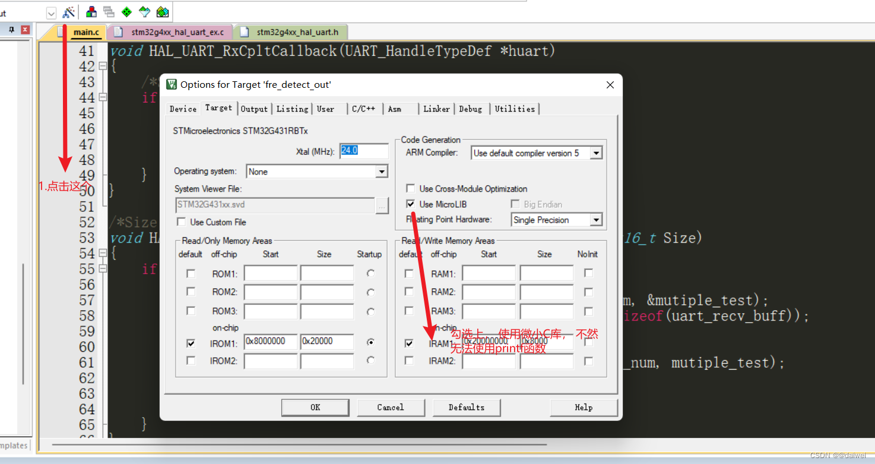Check the ROM3 default checkbox
The width and height of the screenshot is (875, 464).
point(191,311)
